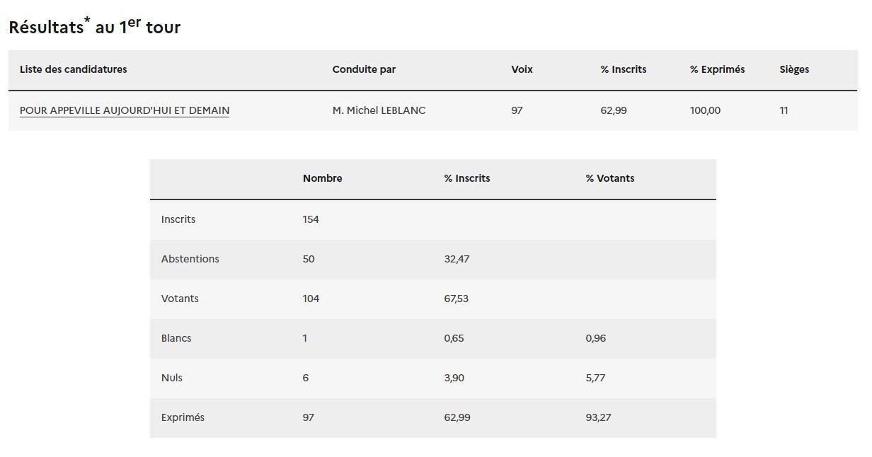This screenshot has height=457, width=872.
Task: Select the 100,00 percent exprimés value
Action: (705, 110)
